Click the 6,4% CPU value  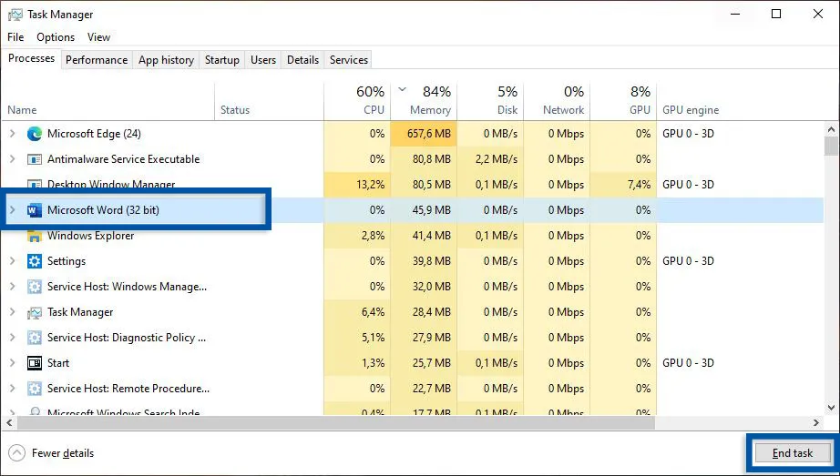coord(373,312)
